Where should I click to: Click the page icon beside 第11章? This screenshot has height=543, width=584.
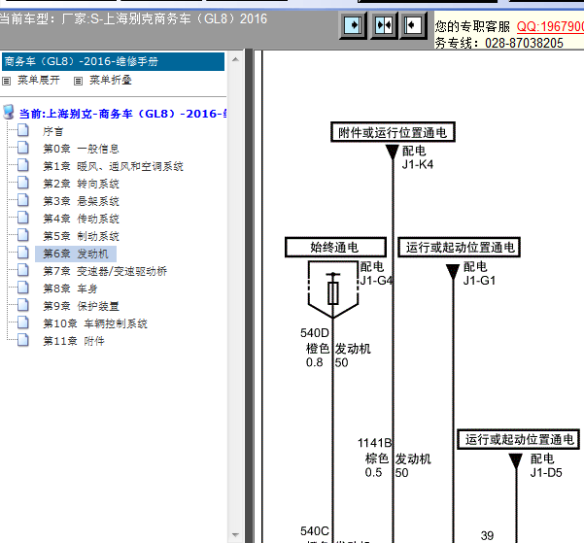[x=23, y=340]
